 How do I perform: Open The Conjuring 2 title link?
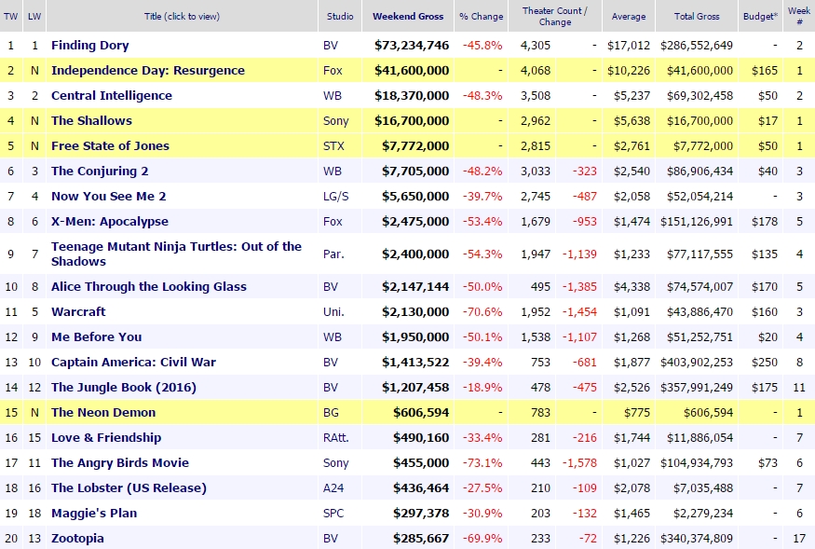click(x=100, y=172)
